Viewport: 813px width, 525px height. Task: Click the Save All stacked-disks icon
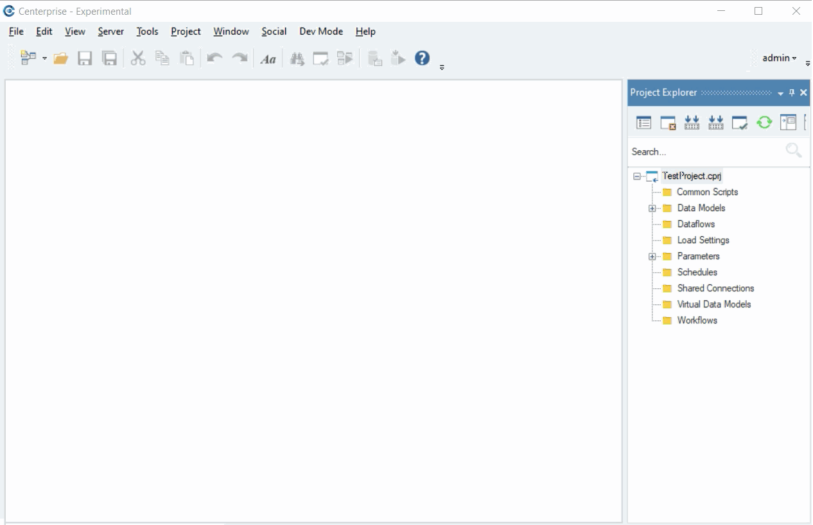point(110,58)
